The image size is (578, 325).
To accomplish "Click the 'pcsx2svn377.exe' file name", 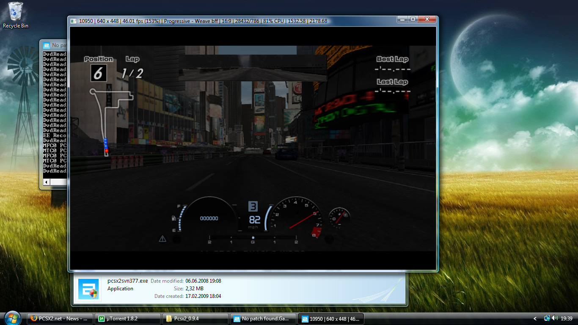I will point(128,281).
